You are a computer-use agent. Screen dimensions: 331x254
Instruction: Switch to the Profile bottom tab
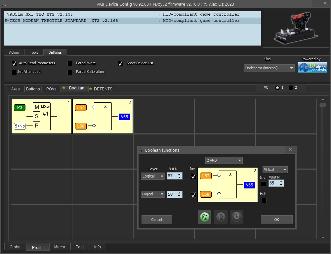pos(38,247)
